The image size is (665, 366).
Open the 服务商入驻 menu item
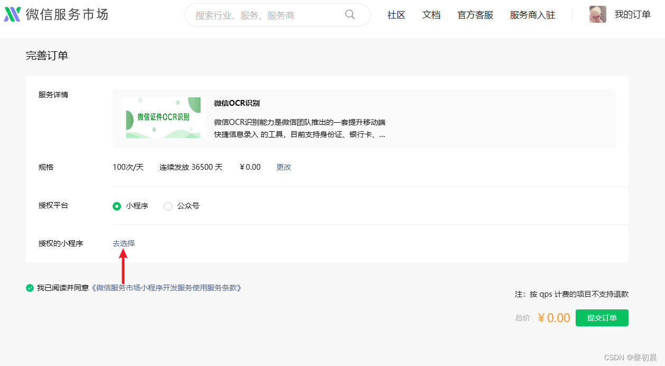(533, 15)
